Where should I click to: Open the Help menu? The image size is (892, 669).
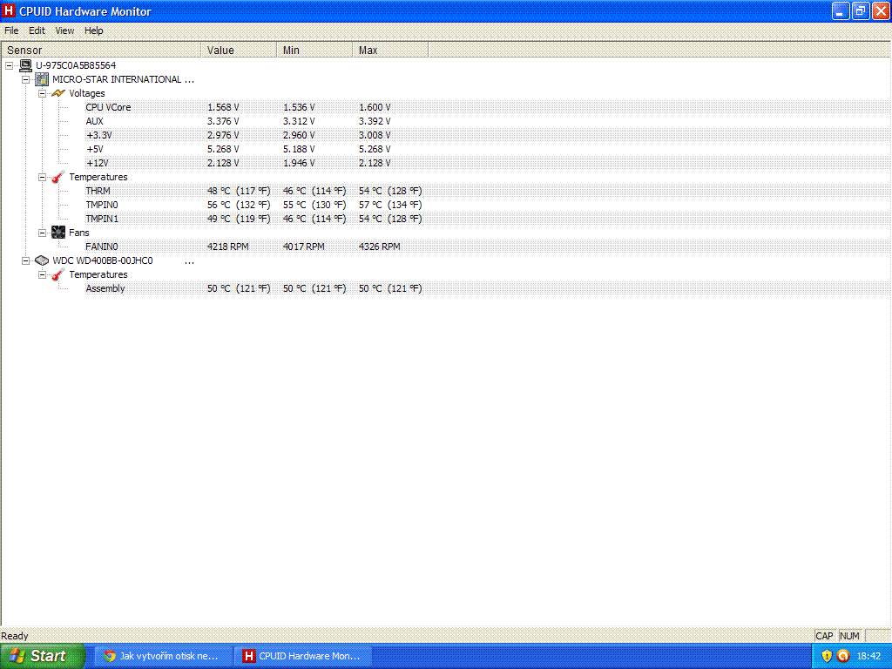point(93,30)
